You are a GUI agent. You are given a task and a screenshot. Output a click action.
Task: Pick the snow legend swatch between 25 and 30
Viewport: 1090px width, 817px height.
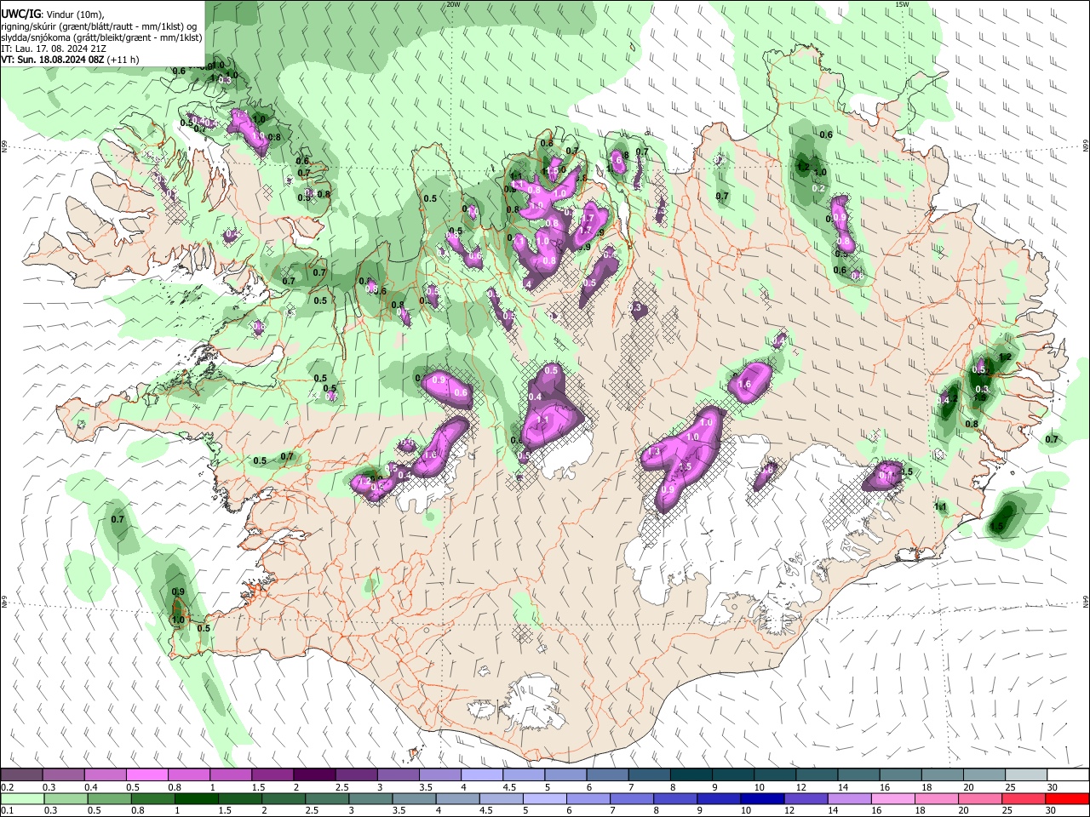coord(1026,775)
